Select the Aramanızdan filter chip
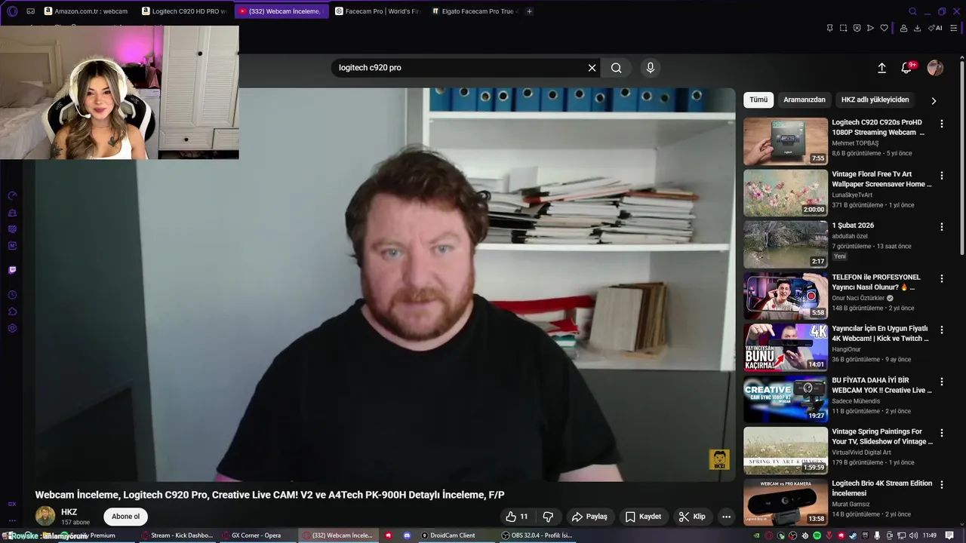 click(804, 100)
